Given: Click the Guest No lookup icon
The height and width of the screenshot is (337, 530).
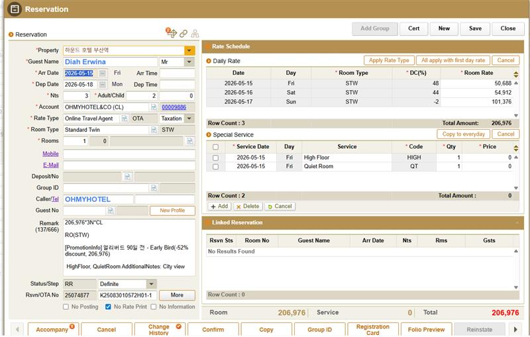Looking at the screenshot, I should pos(111,211).
